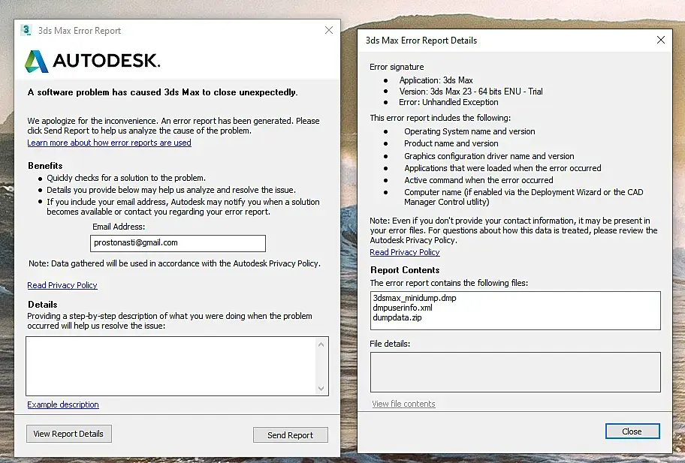Click inside the Details description text area
The image size is (685, 463).
tap(171, 366)
